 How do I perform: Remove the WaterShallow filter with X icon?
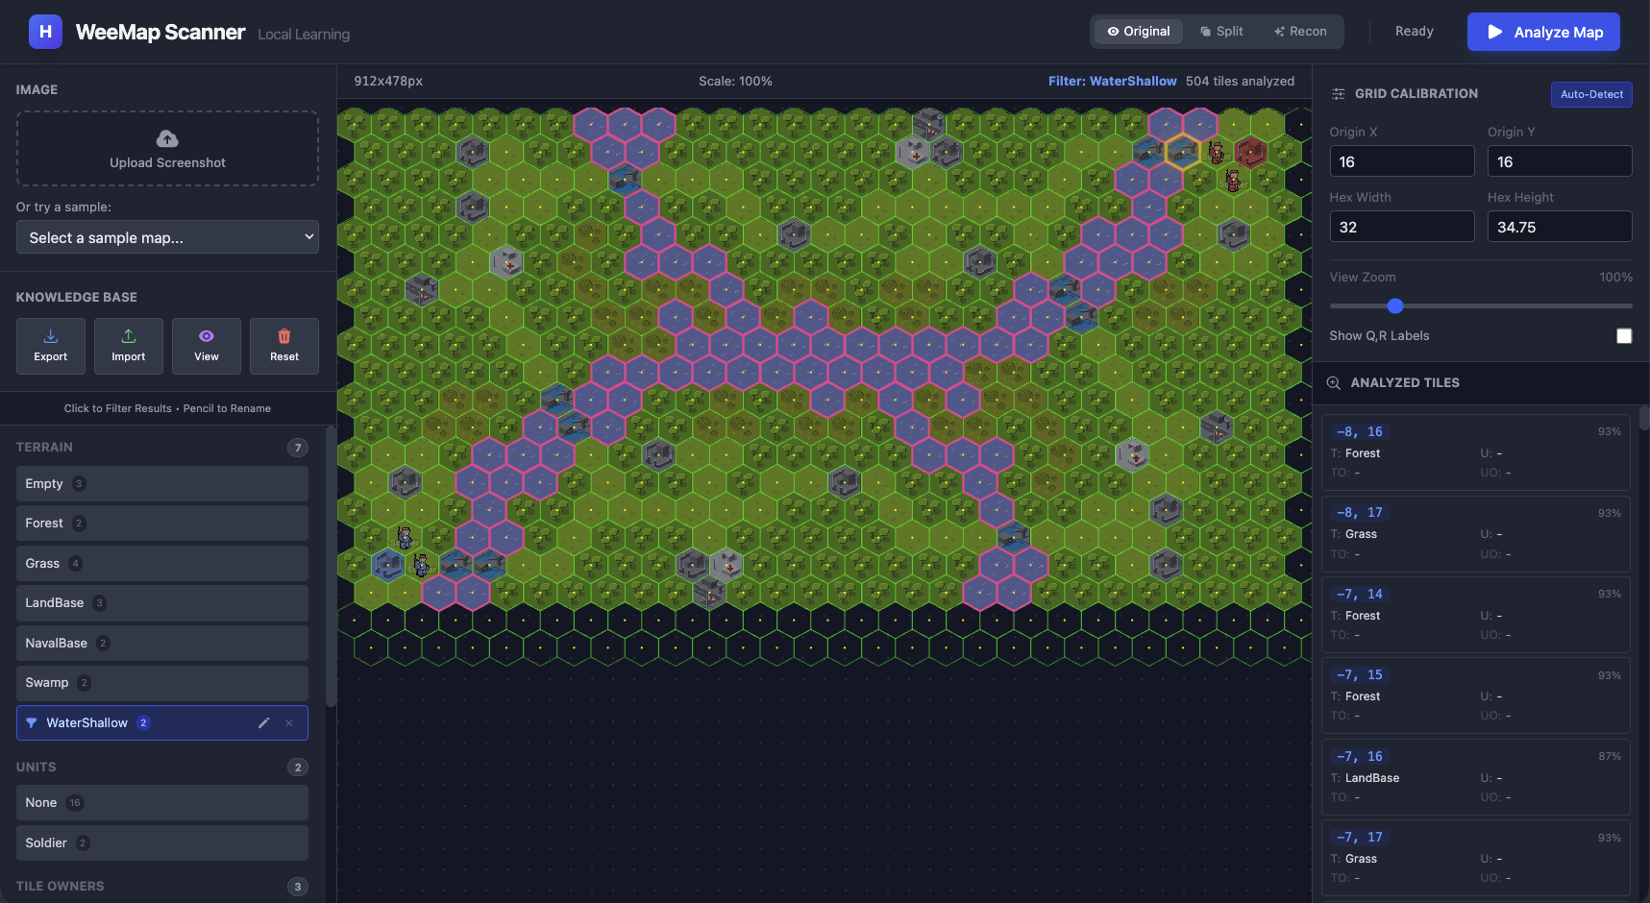pos(289,723)
